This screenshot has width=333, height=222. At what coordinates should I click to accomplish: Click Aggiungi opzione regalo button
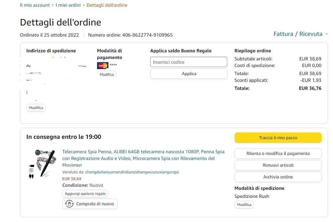(x=85, y=193)
